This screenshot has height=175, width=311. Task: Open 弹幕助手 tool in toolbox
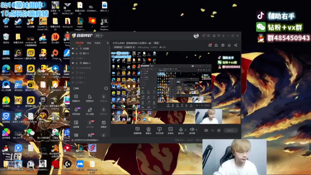[76, 98]
